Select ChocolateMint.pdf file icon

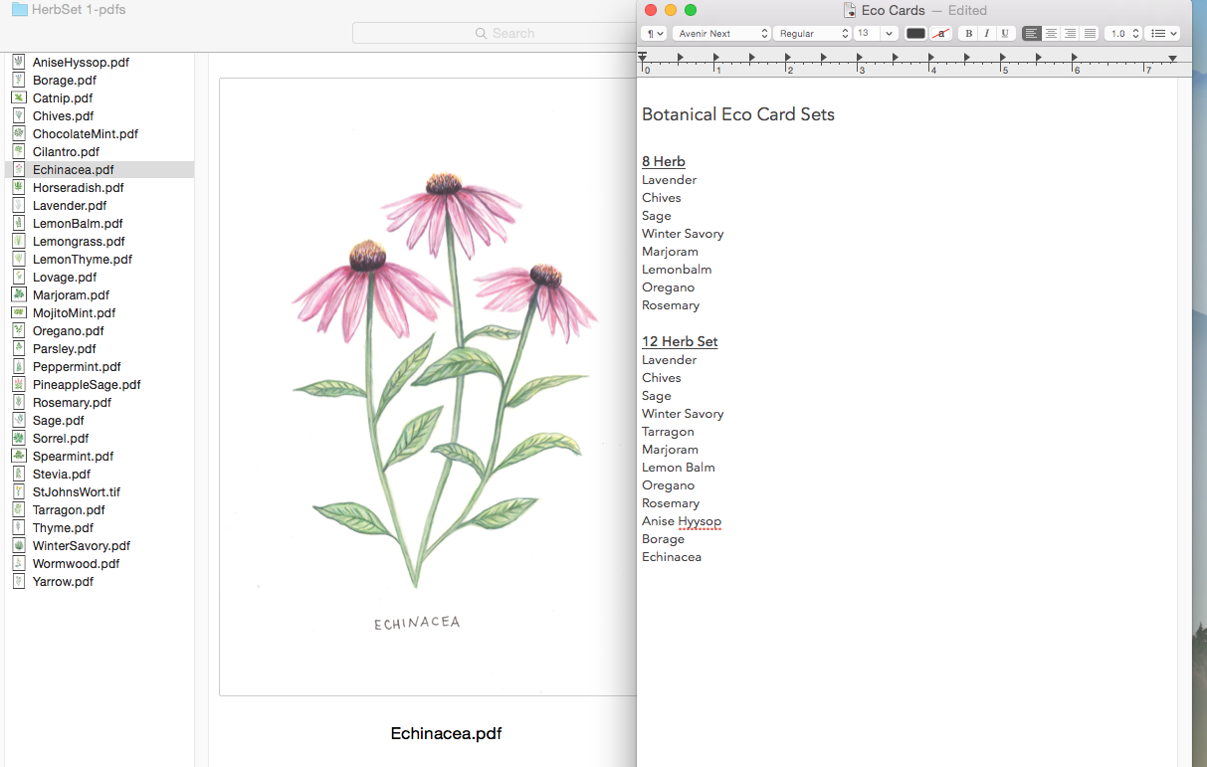pos(19,133)
